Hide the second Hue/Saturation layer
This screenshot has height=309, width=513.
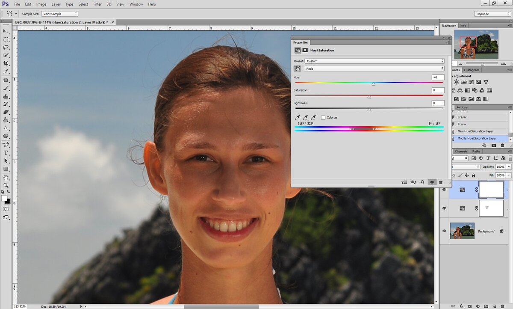[444, 208]
